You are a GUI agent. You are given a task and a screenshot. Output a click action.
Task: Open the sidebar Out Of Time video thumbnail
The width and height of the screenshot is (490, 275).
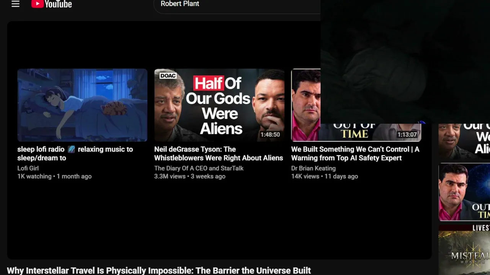coord(464,192)
